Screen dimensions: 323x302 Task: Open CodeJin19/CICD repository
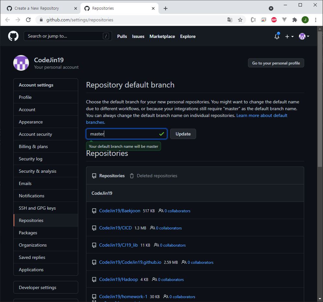[x=115, y=228]
